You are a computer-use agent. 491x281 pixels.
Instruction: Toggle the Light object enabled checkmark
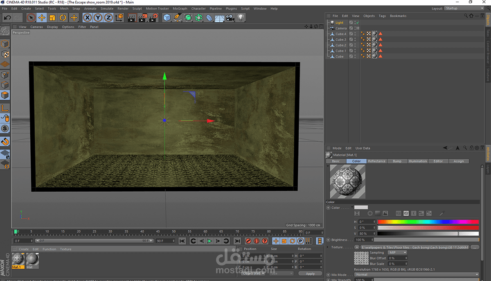coord(358,23)
